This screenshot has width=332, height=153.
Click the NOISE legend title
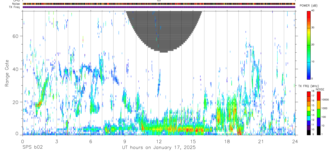[x=320, y=90]
